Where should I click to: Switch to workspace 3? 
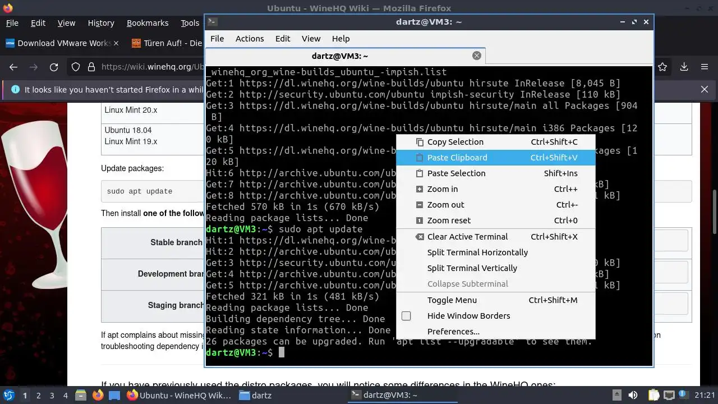(x=52, y=395)
